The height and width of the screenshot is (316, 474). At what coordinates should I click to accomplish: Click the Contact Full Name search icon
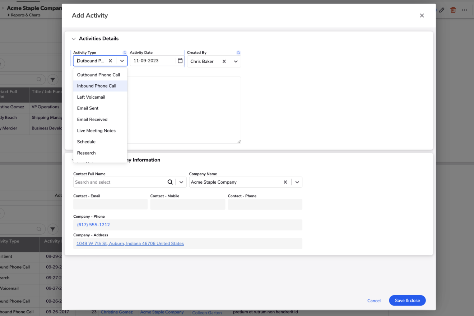point(170,182)
